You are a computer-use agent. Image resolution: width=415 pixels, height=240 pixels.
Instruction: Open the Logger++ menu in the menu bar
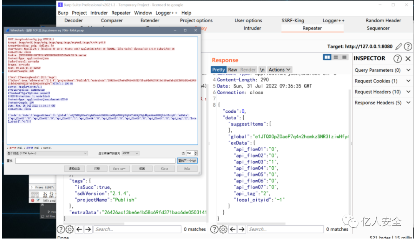click(x=166, y=13)
